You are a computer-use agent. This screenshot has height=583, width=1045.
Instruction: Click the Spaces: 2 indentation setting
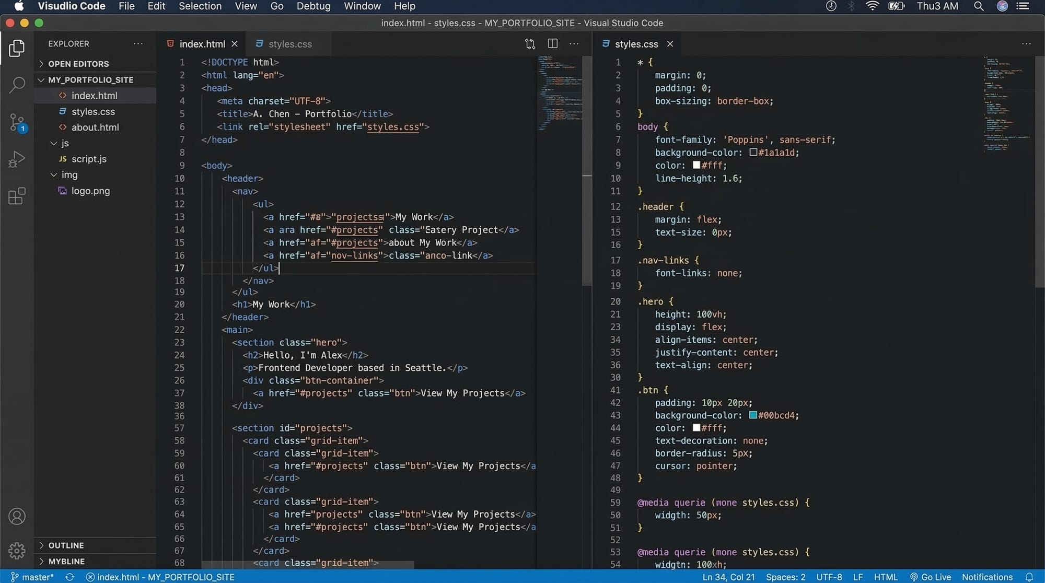[x=785, y=577]
